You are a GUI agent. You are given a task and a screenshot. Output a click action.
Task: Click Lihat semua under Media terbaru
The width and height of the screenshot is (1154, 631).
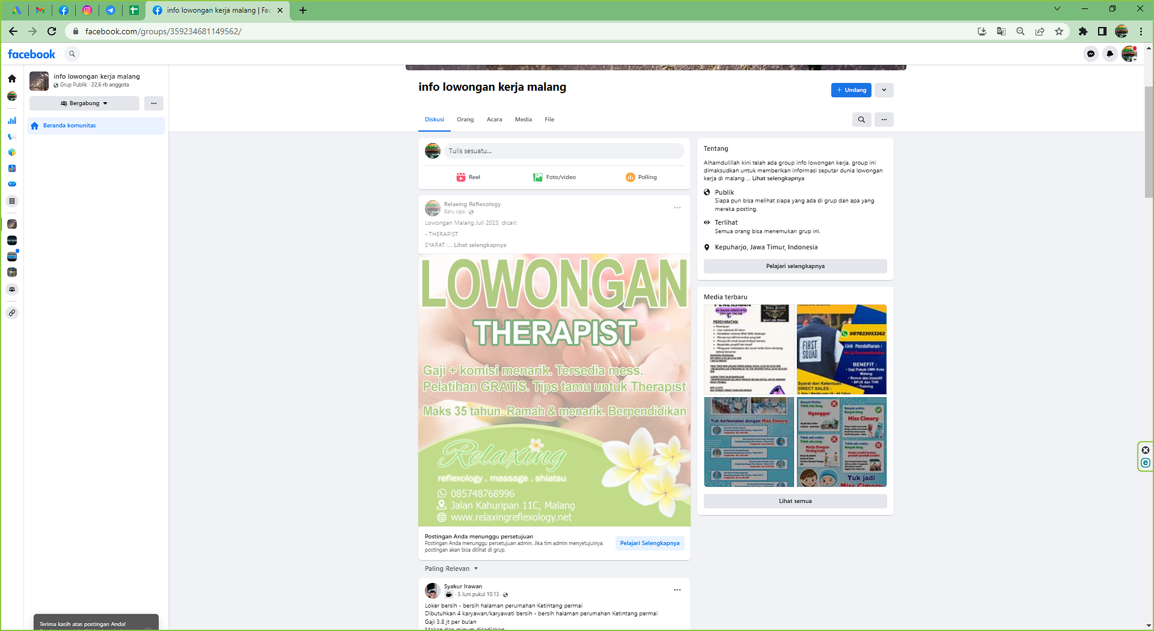pyautogui.click(x=795, y=501)
